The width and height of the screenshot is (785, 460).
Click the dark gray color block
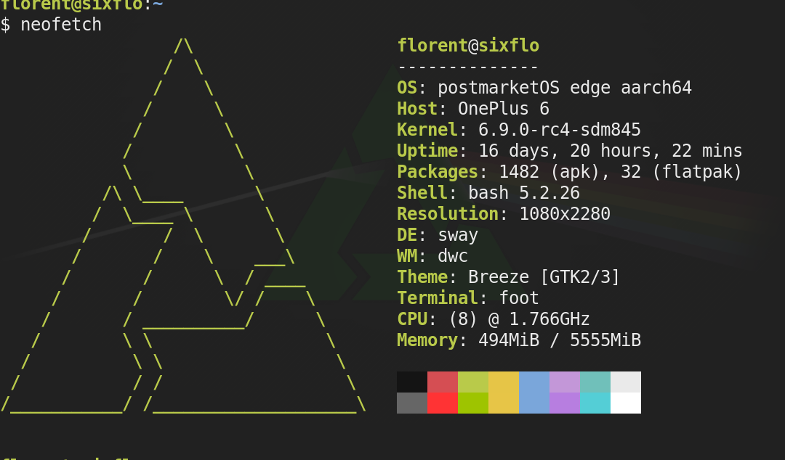tap(412, 403)
